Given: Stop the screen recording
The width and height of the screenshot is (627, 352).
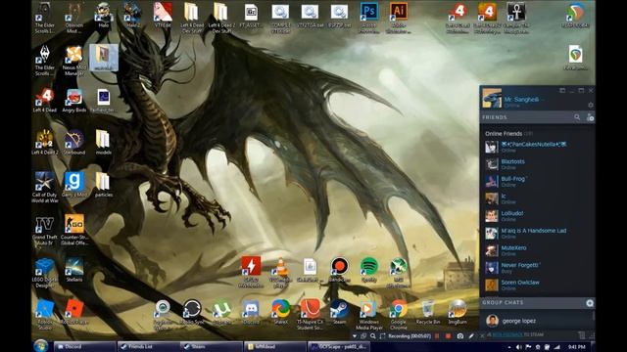Looking at the screenshot, I should 448,336.
